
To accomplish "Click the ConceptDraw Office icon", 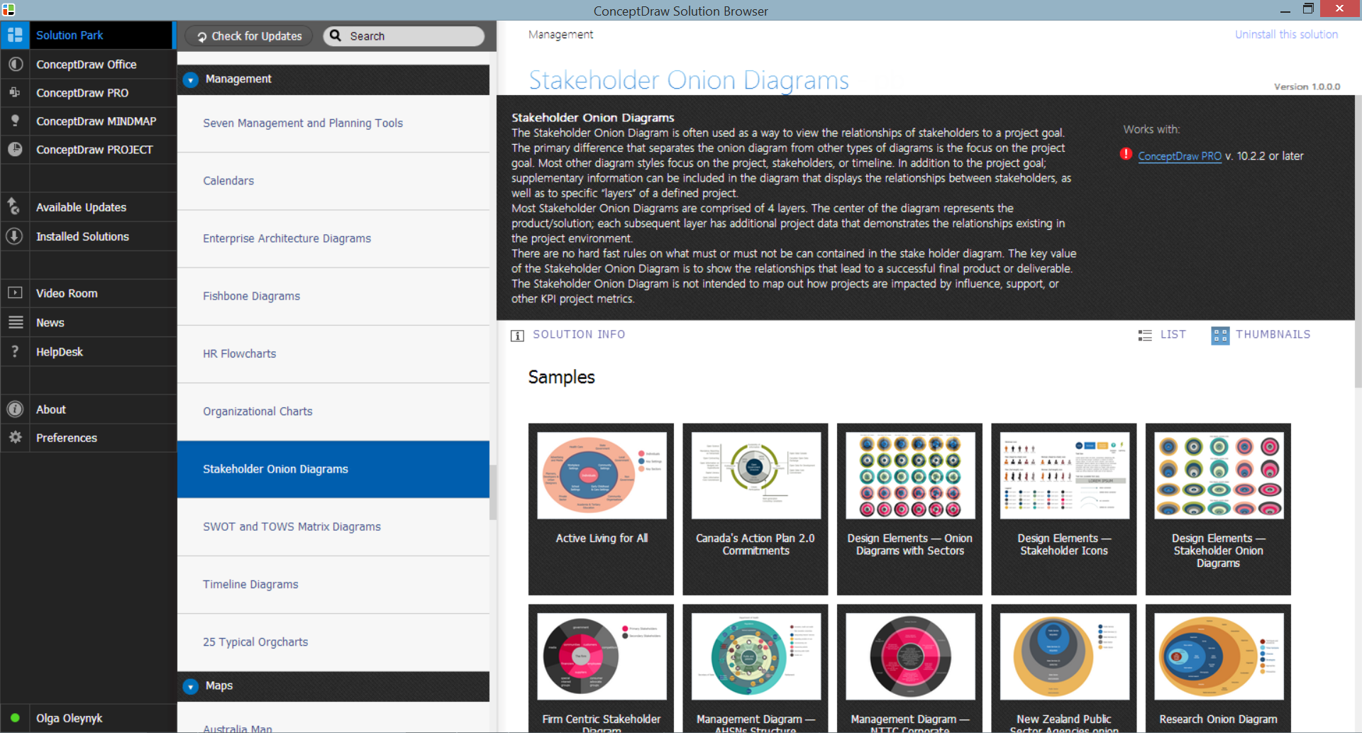I will point(15,64).
